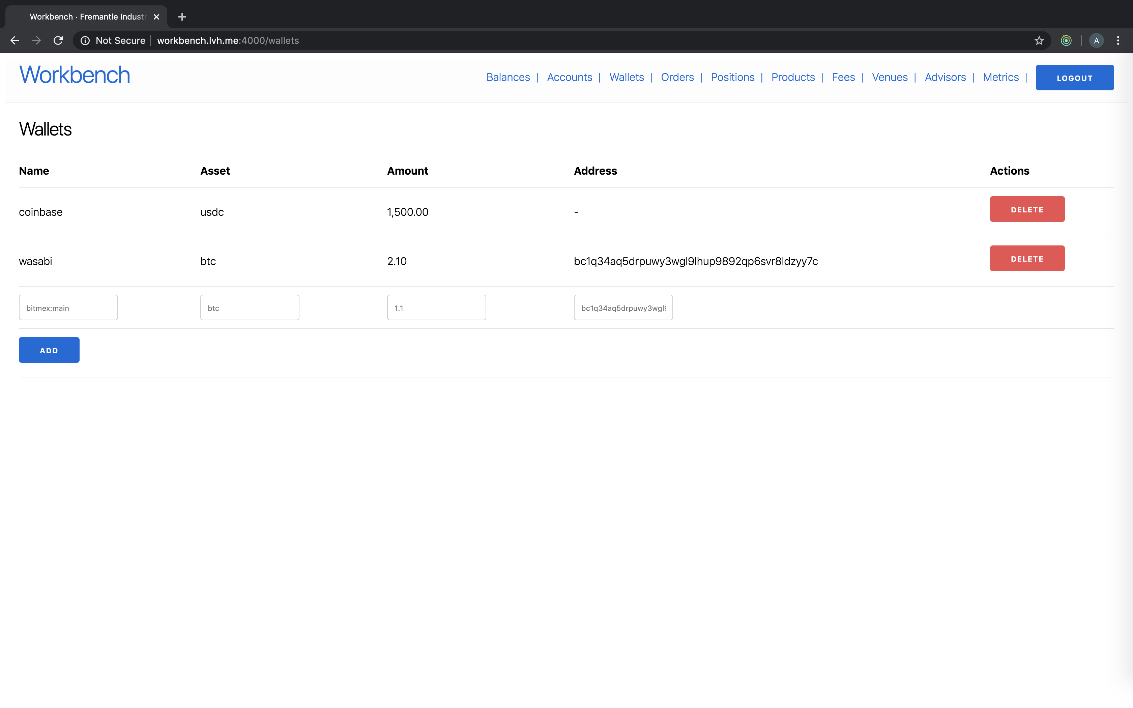Delete the coinbase wallet
Viewport: 1133px width, 708px height.
click(1027, 209)
